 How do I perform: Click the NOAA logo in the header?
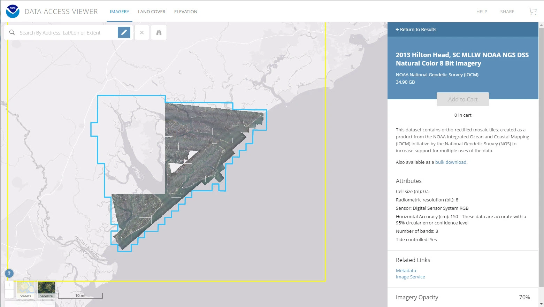click(13, 11)
